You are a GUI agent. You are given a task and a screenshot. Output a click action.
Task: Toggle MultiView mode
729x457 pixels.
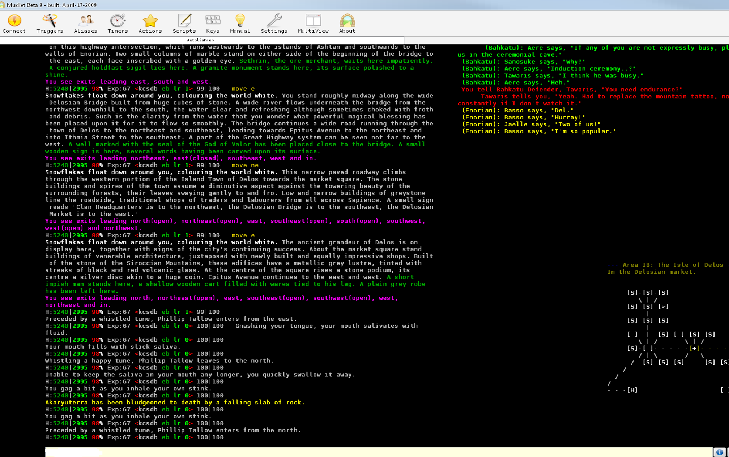point(313,24)
